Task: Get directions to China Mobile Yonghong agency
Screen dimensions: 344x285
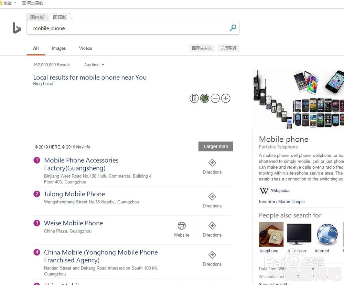Action: [212, 259]
